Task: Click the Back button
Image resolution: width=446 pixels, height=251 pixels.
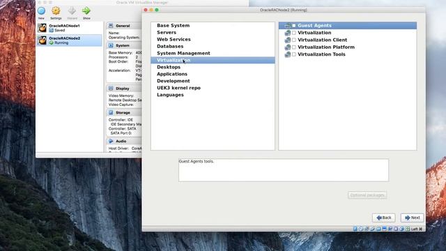Action: click(383, 218)
